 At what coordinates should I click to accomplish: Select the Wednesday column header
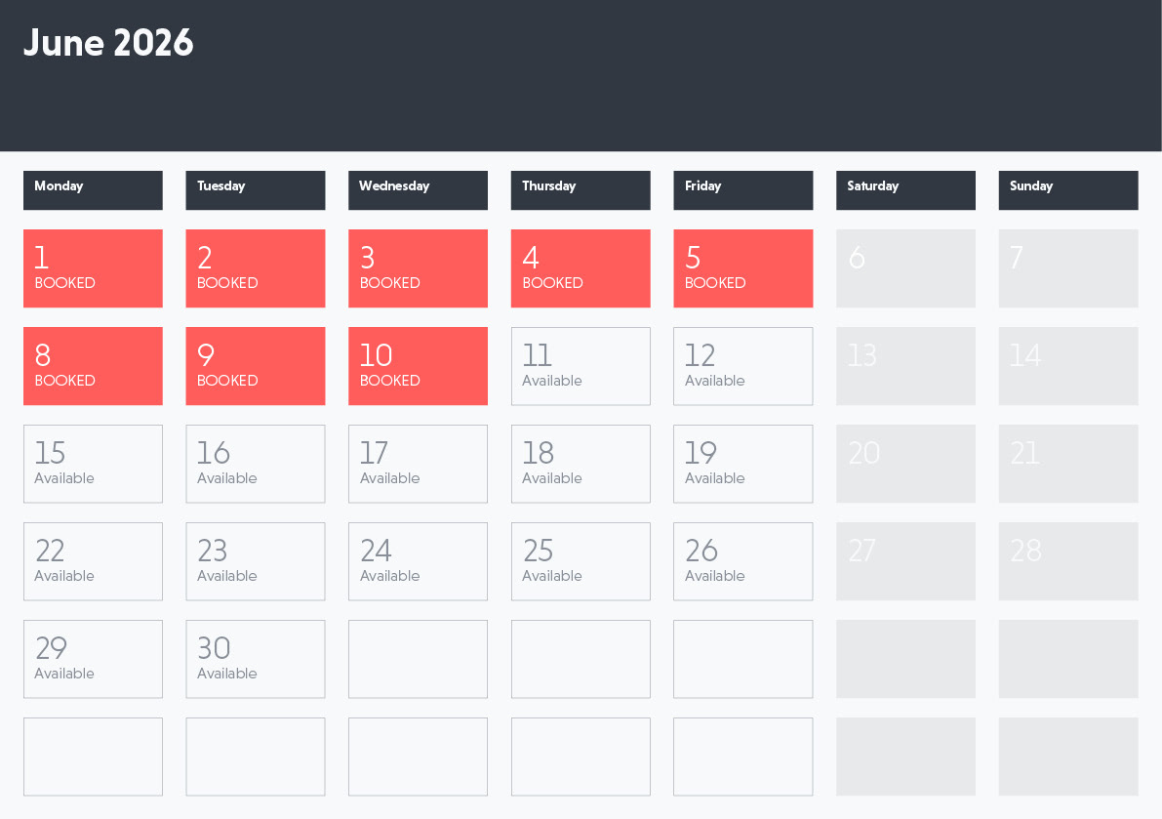[x=418, y=189]
